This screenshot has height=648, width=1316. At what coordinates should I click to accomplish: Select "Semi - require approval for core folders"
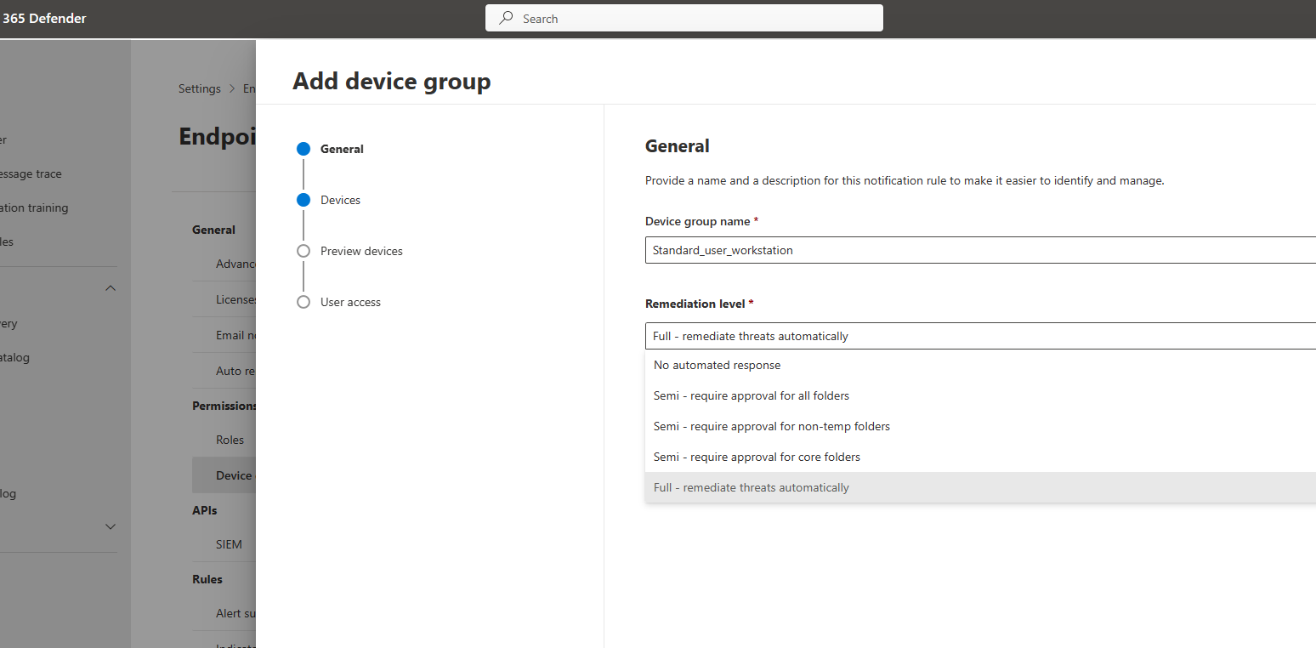coord(757,457)
